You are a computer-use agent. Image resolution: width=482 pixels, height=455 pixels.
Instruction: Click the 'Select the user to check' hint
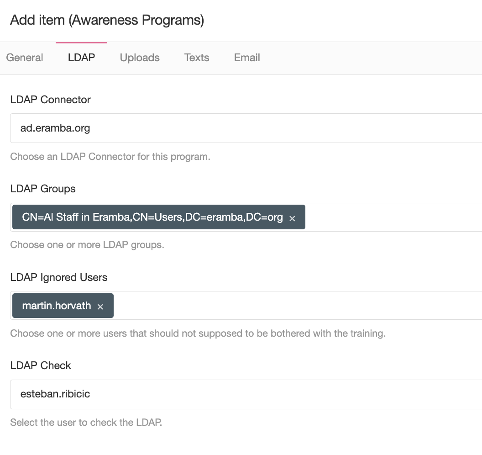click(x=86, y=422)
